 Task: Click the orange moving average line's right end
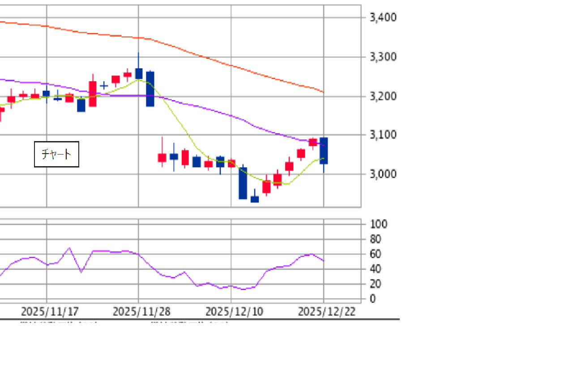[x=322, y=92]
